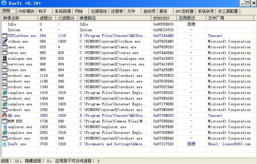Image resolution: width=257 pixels, height=164 pixels.
Task: Click the smss.exe window icon
Action: pyautogui.click(x=5, y=47)
